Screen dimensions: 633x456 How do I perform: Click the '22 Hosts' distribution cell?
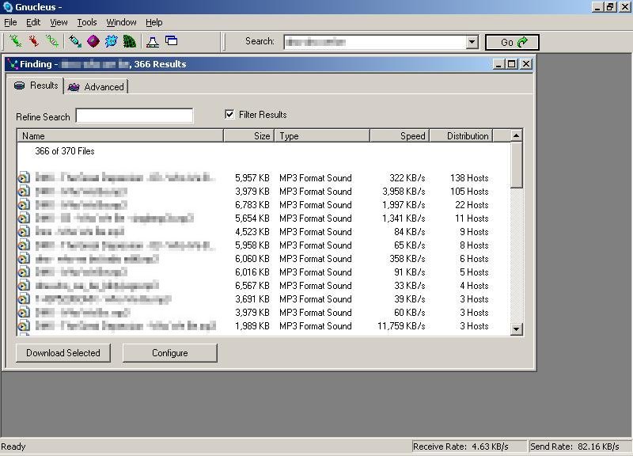coord(472,205)
